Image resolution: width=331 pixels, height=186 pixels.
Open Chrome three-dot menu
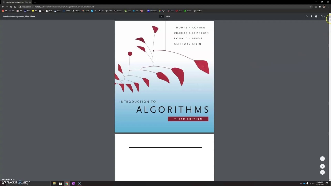tap(328, 7)
